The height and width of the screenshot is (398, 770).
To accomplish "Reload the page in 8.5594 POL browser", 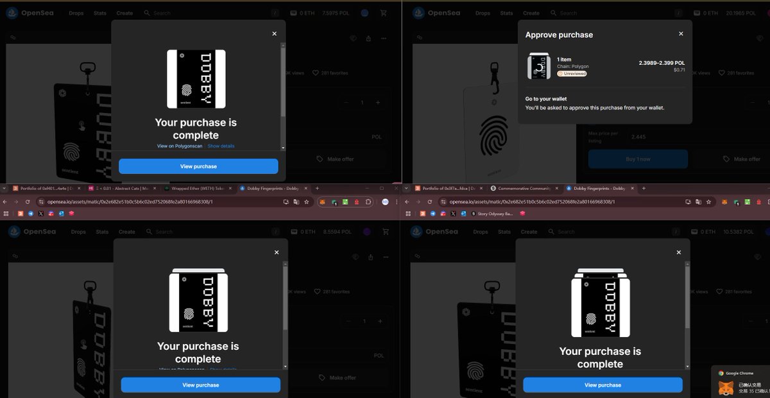I will click(x=27, y=202).
